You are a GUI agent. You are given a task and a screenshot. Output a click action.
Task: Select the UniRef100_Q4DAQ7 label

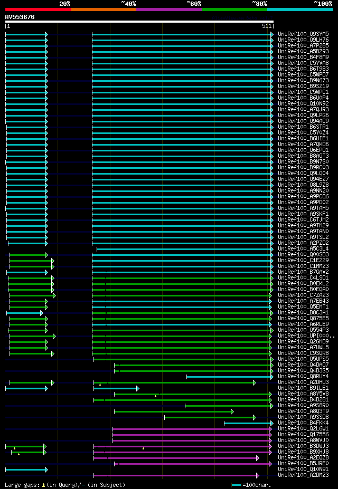(303, 365)
